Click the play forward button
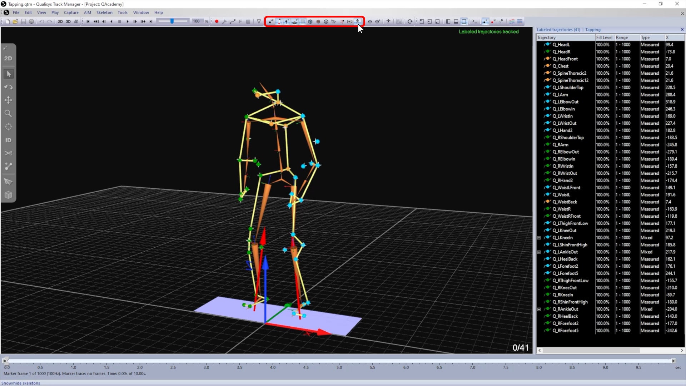Image resolution: width=686 pixels, height=386 pixels. click(x=127, y=21)
